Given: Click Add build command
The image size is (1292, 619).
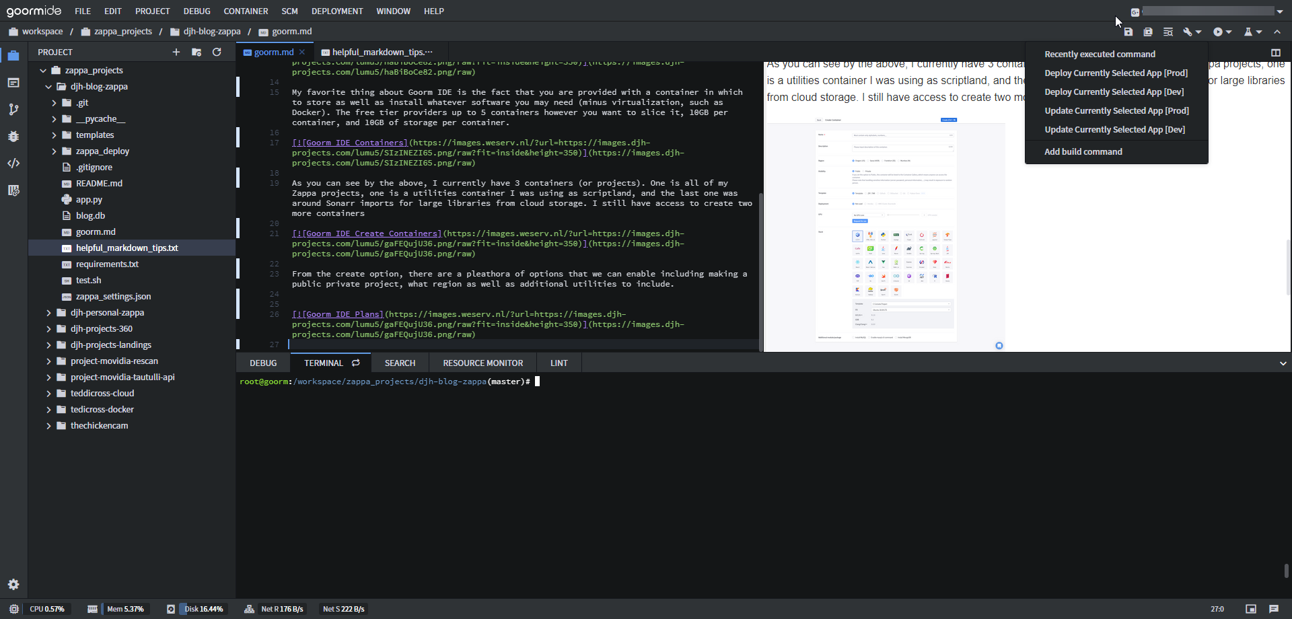Looking at the screenshot, I should (1083, 151).
